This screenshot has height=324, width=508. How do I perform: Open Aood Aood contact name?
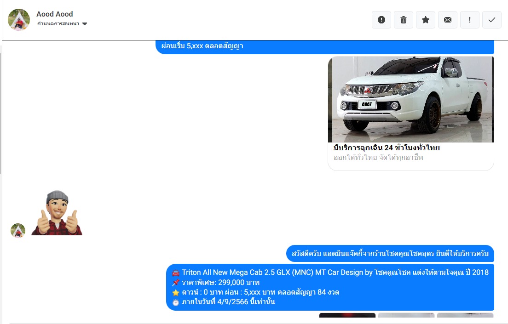pyautogui.click(x=54, y=14)
